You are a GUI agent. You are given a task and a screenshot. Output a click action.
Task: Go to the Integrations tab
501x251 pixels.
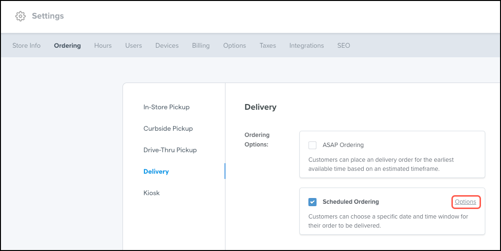click(307, 45)
